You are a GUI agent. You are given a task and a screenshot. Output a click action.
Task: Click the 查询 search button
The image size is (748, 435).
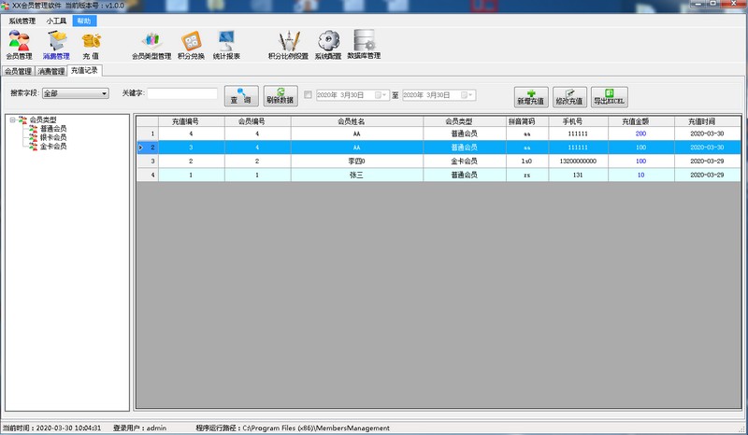click(x=241, y=95)
